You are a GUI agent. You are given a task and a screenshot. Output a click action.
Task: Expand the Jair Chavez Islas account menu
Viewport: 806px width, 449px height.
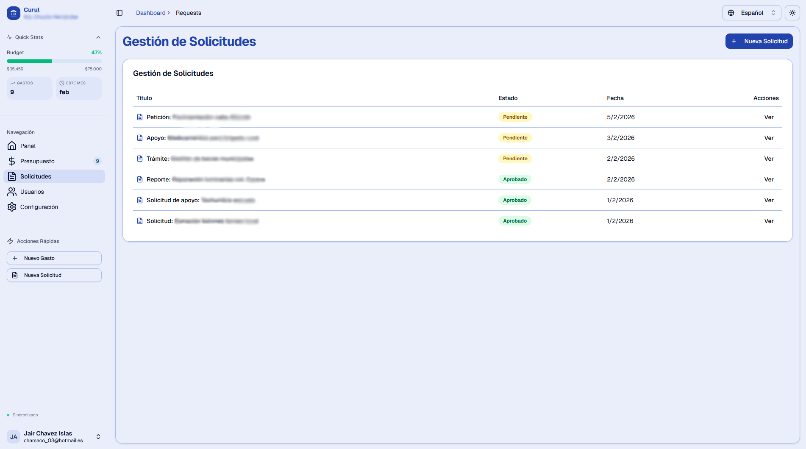98,436
